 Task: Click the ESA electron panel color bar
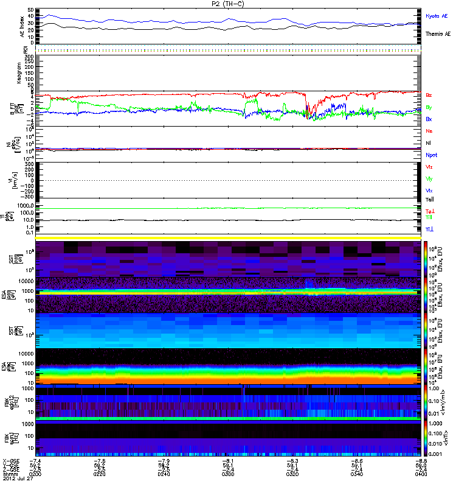click(425, 366)
